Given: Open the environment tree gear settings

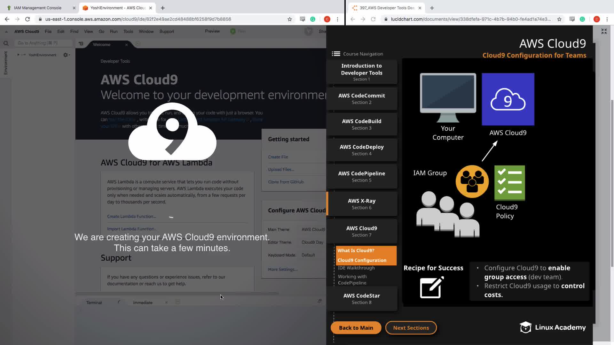Looking at the screenshot, I should tap(66, 55).
